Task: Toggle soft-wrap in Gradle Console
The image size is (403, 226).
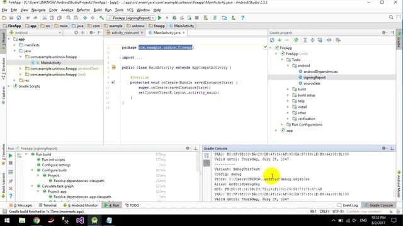Action: [207, 156]
